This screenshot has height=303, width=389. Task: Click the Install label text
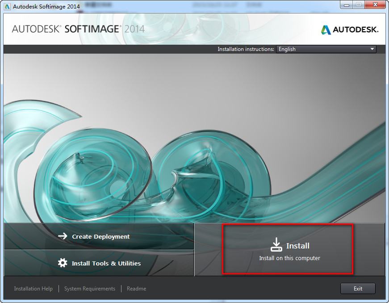tap(298, 246)
